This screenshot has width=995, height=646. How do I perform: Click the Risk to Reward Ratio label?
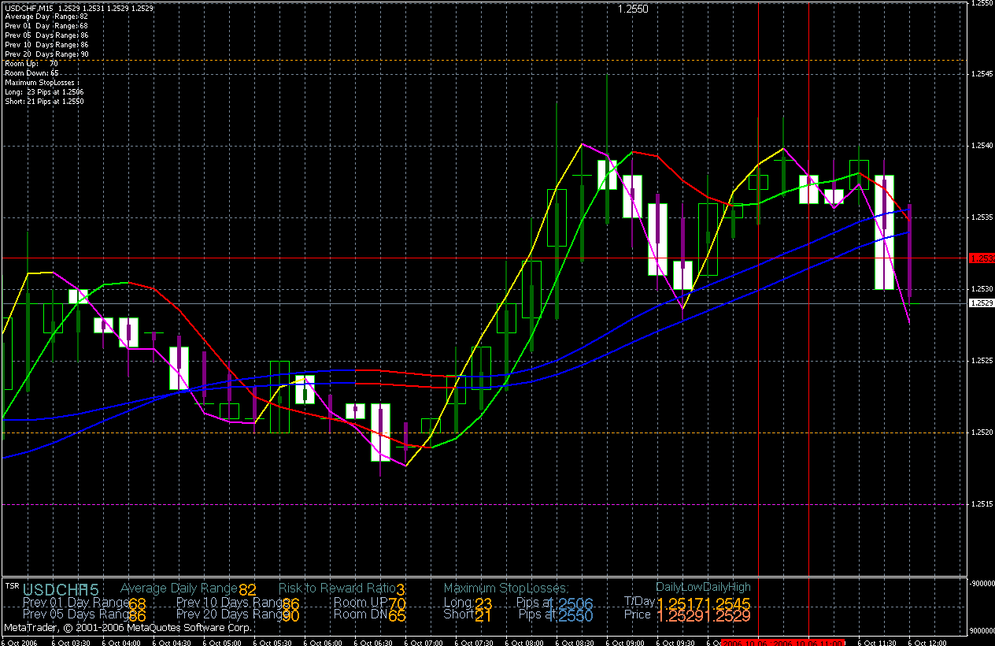(x=337, y=588)
